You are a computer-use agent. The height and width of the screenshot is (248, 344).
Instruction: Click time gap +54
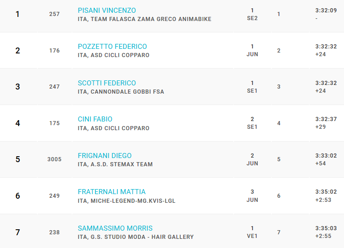pos(321,164)
